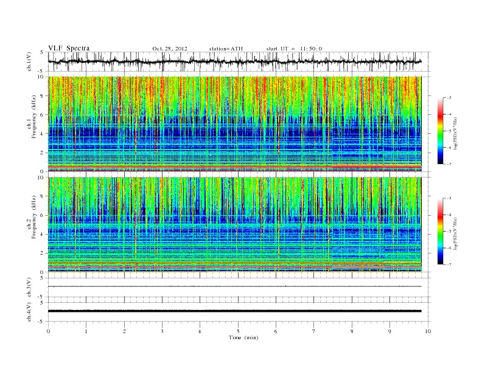The width and height of the screenshot is (482, 372).
Task: Click the "3" tick on the time axis
Action: coord(162,331)
